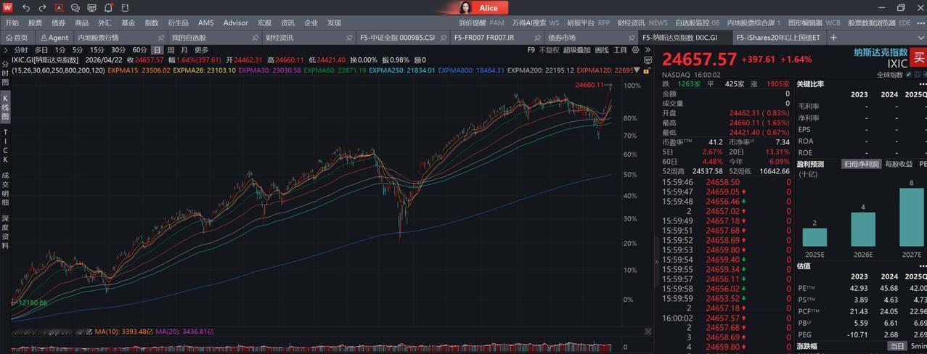Image resolution: width=927 pixels, height=354 pixels.
Task: Open notifications bell icon
Action: point(108,8)
